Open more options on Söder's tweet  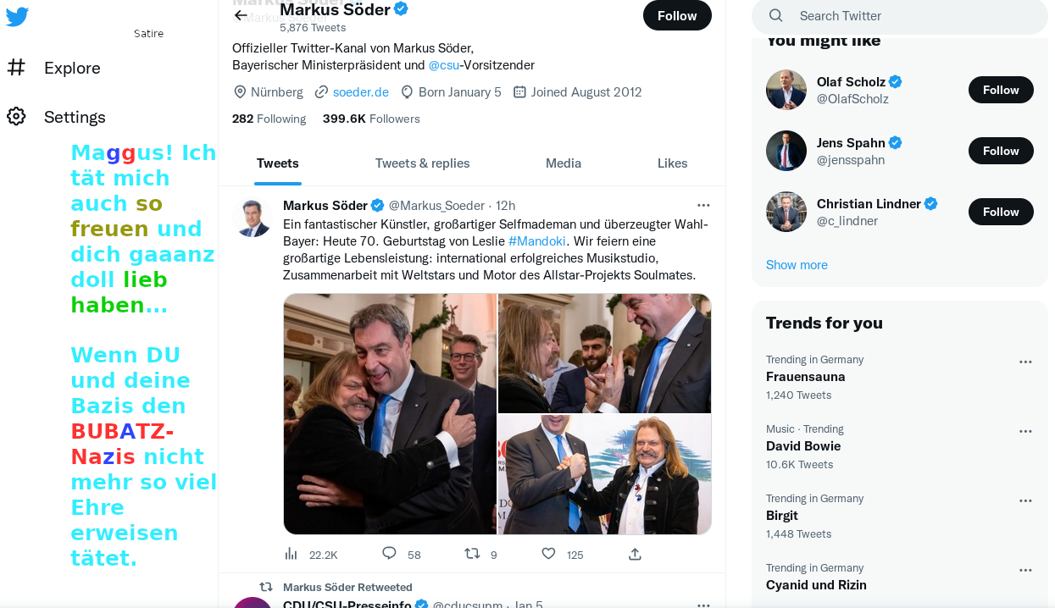[703, 205]
